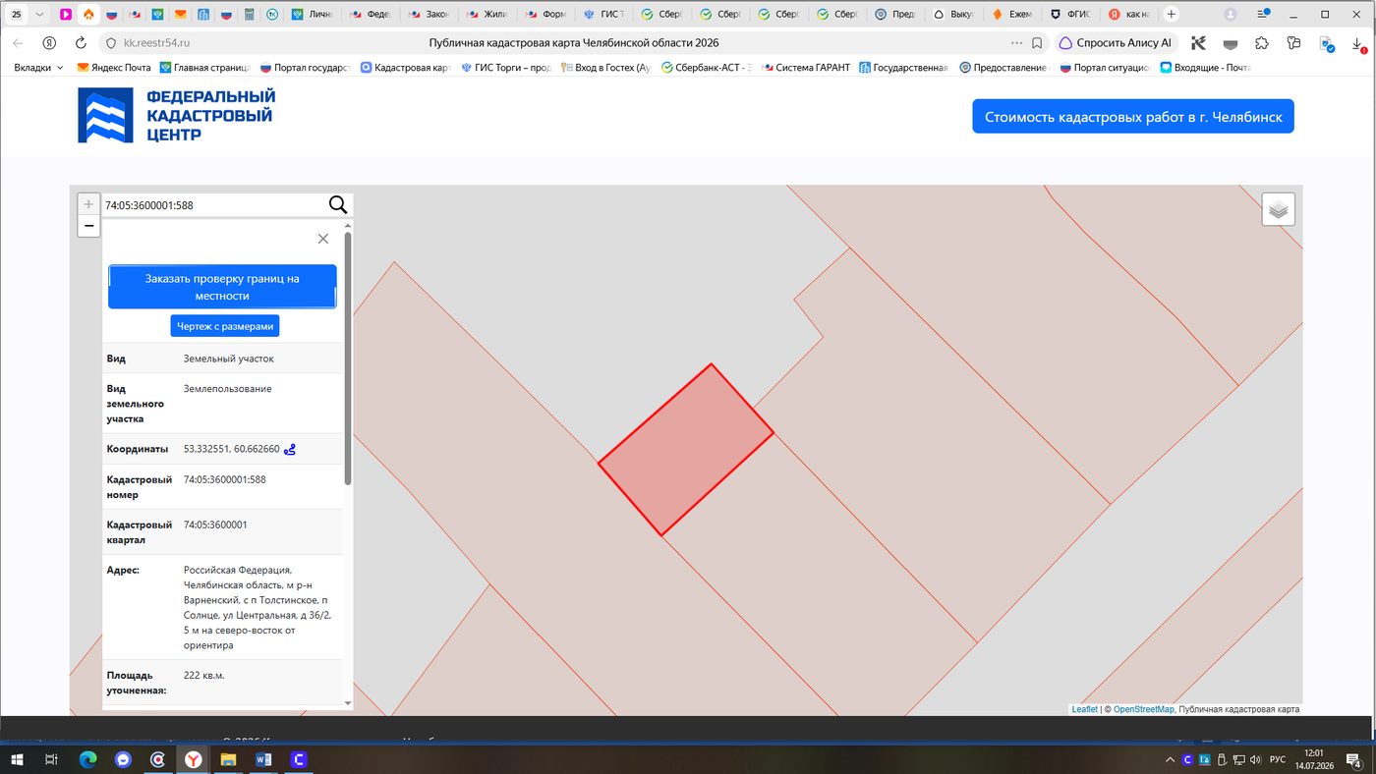Click 'Спросить Алису AI' button

pyautogui.click(x=1116, y=43)
